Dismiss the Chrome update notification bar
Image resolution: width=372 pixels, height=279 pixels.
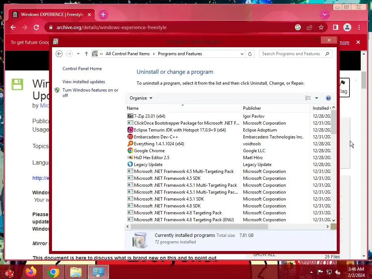pos(358,42)
